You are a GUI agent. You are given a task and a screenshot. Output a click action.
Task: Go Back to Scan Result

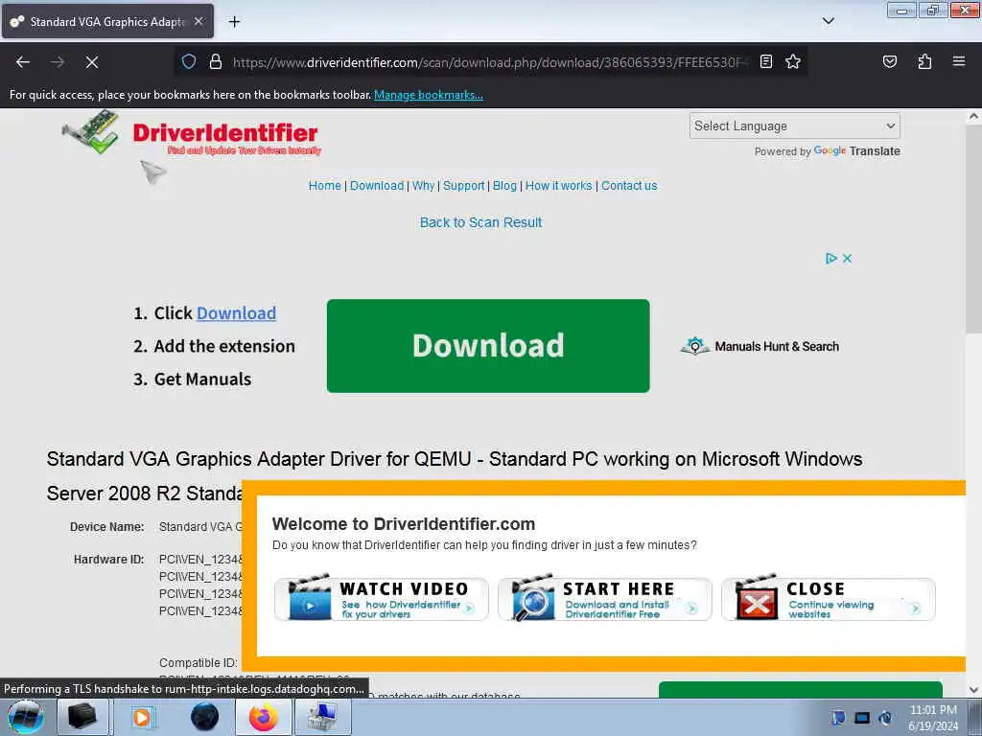[480, 222]
